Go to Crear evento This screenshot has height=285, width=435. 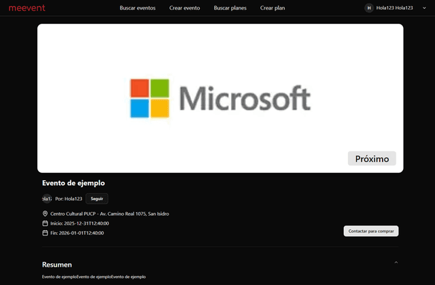[184, 8]
